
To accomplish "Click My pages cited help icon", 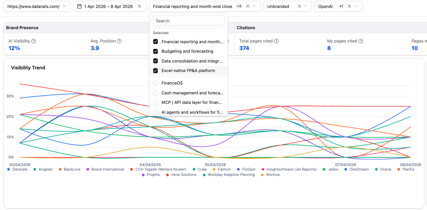I will coord(361,41).
